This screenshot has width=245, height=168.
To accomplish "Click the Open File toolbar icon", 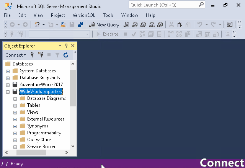I will click(64, 24).
